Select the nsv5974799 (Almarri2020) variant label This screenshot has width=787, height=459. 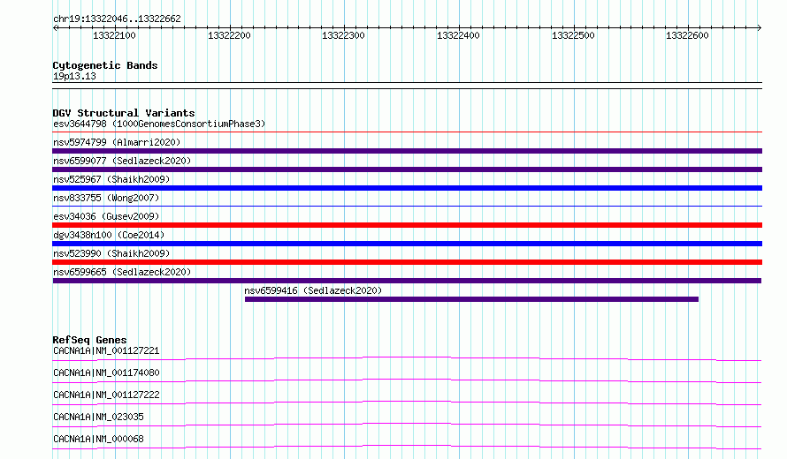pyautogui.click(x=117, y=142)
